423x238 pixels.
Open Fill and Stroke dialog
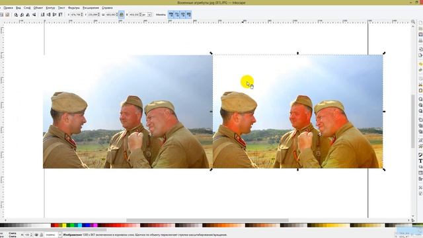point(420,155)
